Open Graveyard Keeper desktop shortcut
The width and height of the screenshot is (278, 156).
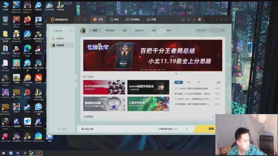point(5,80)
